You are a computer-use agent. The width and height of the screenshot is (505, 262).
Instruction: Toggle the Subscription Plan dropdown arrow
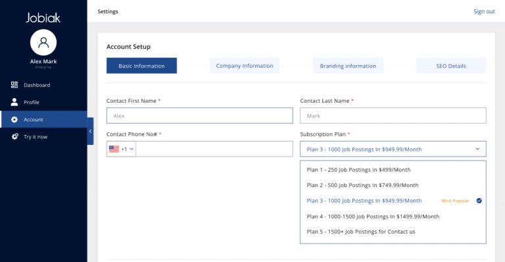pyautogui.click(x=477, y=149)
